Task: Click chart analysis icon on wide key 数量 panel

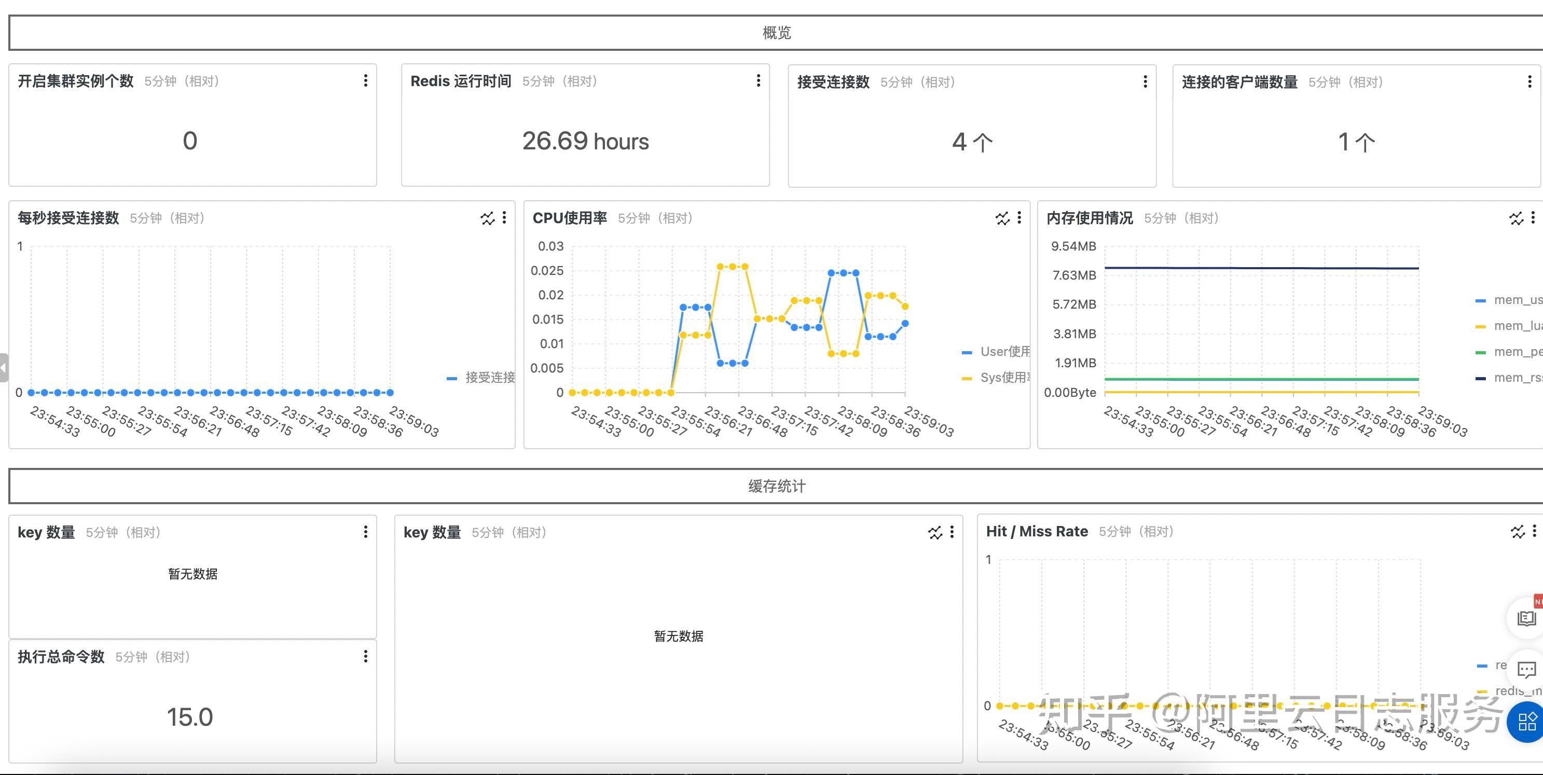Action: [935, 532]
